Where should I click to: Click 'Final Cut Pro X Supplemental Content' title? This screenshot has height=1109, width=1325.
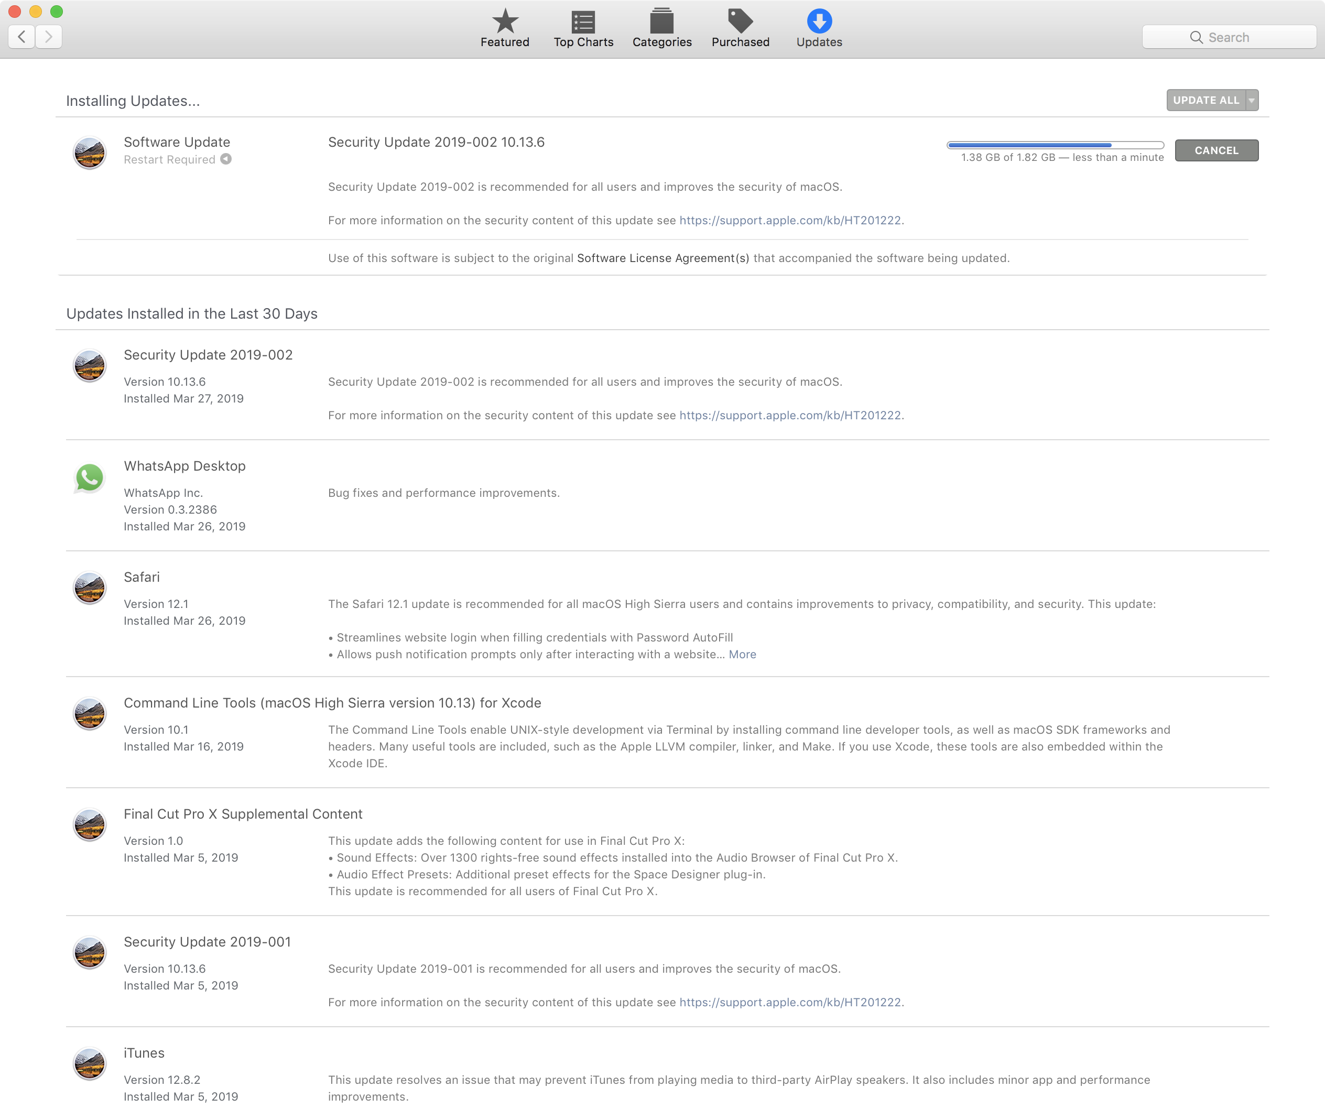tap(243, 814)
